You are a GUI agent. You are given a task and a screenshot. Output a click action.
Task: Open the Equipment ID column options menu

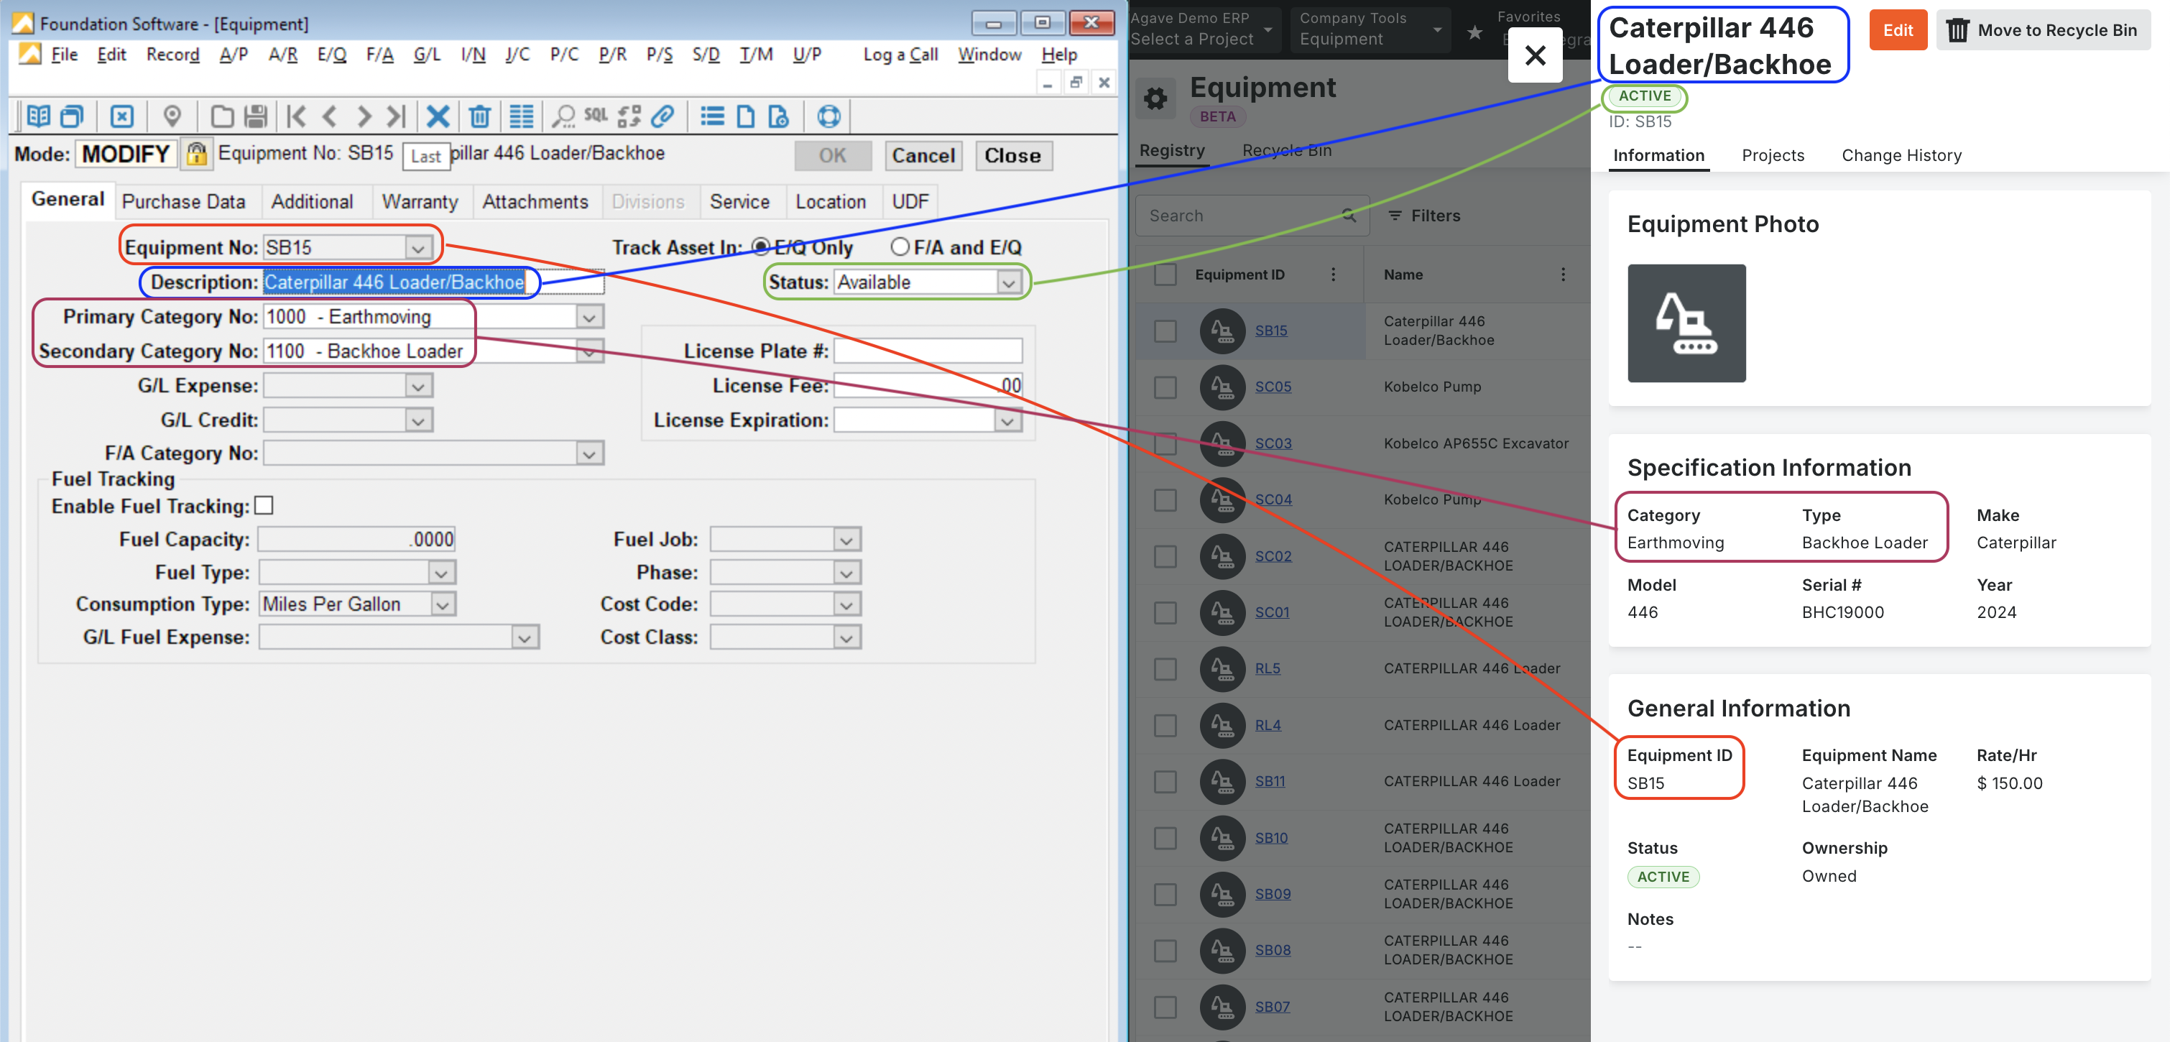click(1333, 275)
